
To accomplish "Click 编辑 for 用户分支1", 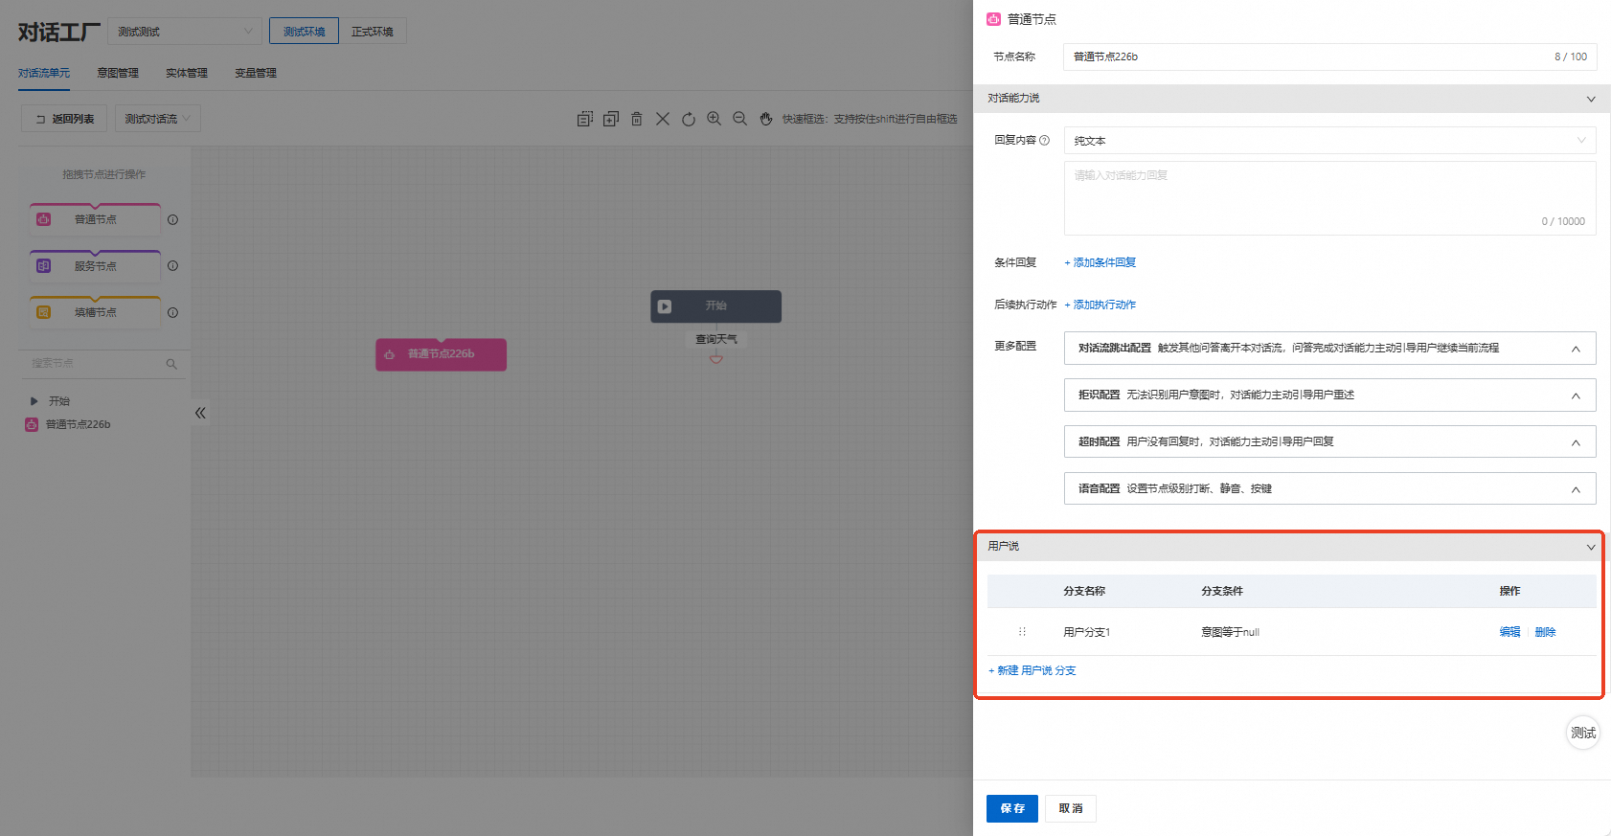I will (x=1510, y=632).
